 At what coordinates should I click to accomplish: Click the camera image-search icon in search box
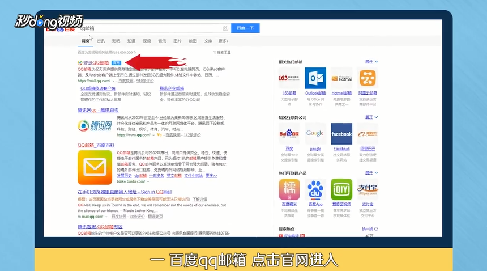click(225, 28)
